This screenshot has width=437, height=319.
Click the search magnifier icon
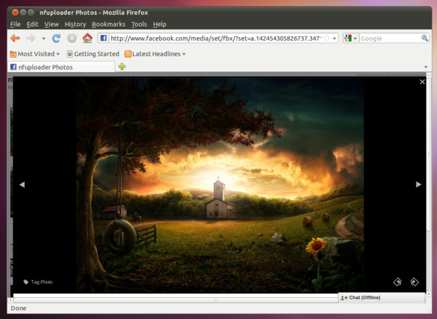pyautogui.click(x=424, y=38)
